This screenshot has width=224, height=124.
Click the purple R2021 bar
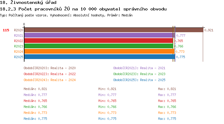[x=100, y=35]
